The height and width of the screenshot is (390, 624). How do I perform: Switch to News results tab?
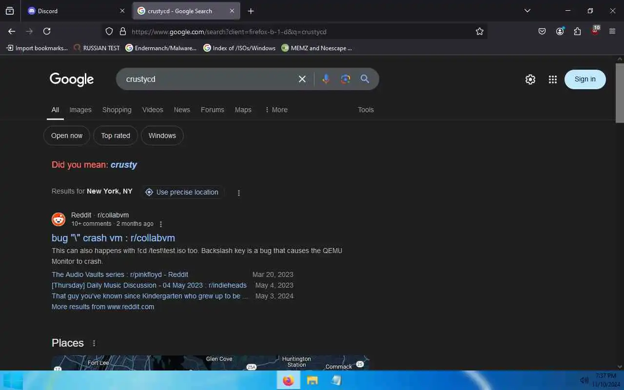(x=182, y=110)
